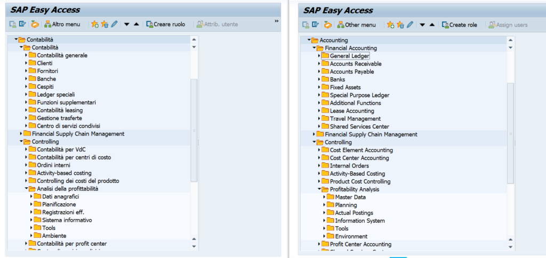Image resolution: width=546 pixels, height=258 pixels.
Task: Collapse the Profitability Analysis node
Action: tap(319, 189)
